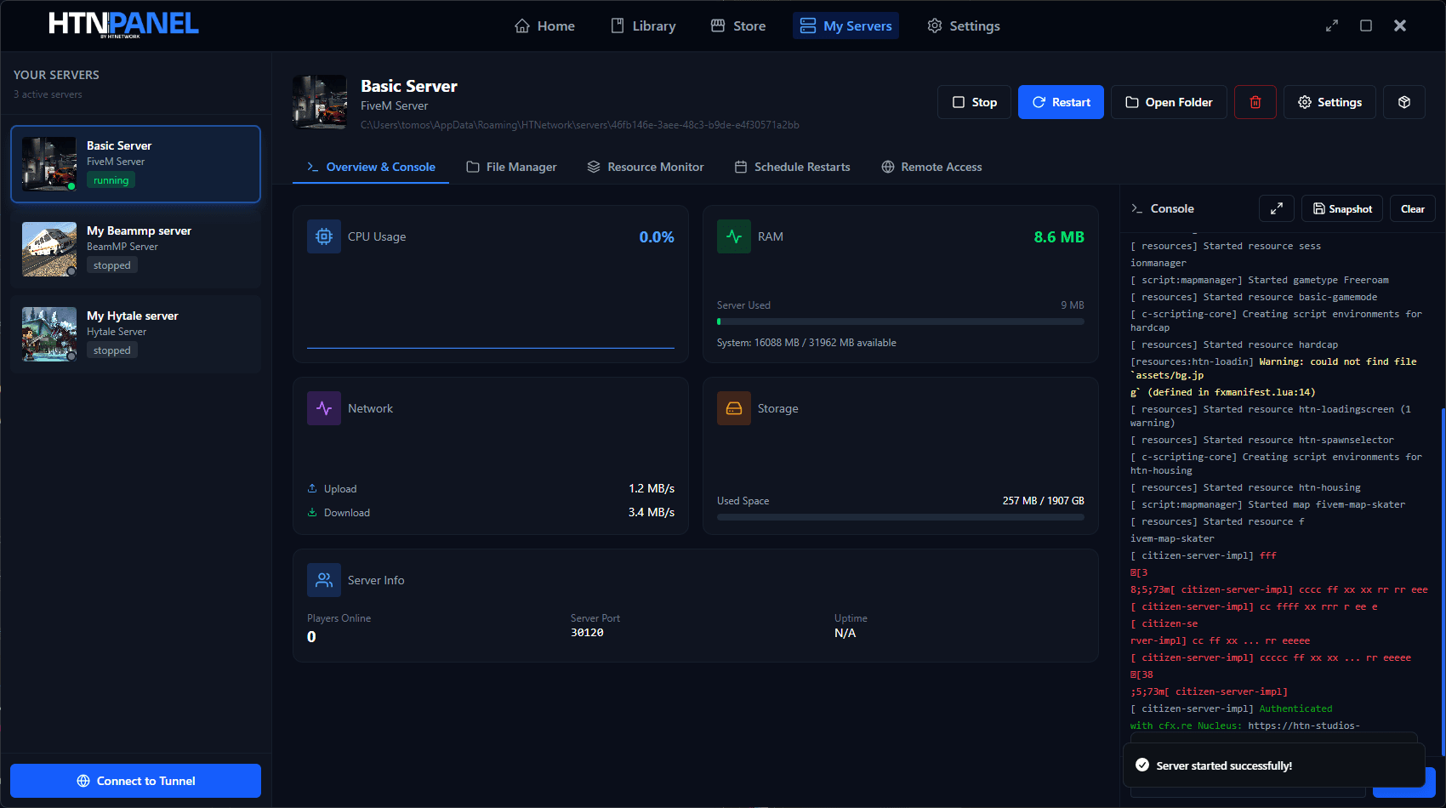1446x808 pixels.
Task: Click the RAM Server Used progress bar
Action: point(901,321)
